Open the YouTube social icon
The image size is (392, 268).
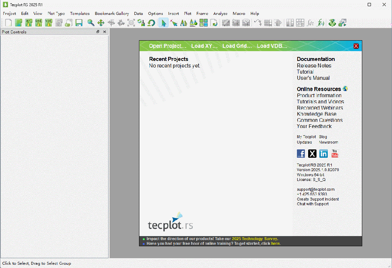click(335, 153)
